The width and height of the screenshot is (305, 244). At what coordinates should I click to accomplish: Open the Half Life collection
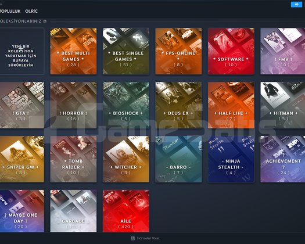tap(231, 105)
